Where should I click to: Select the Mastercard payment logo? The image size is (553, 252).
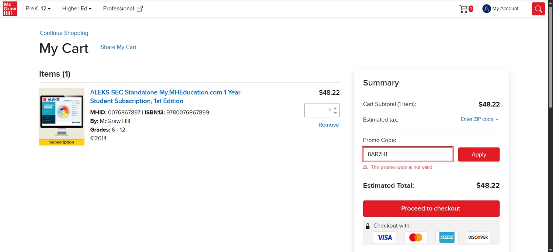416,237
